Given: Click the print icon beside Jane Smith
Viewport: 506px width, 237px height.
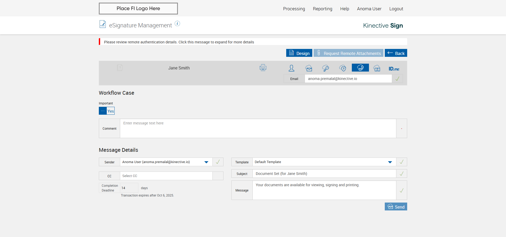Looking at the screenshot, I should coord(263,68).
